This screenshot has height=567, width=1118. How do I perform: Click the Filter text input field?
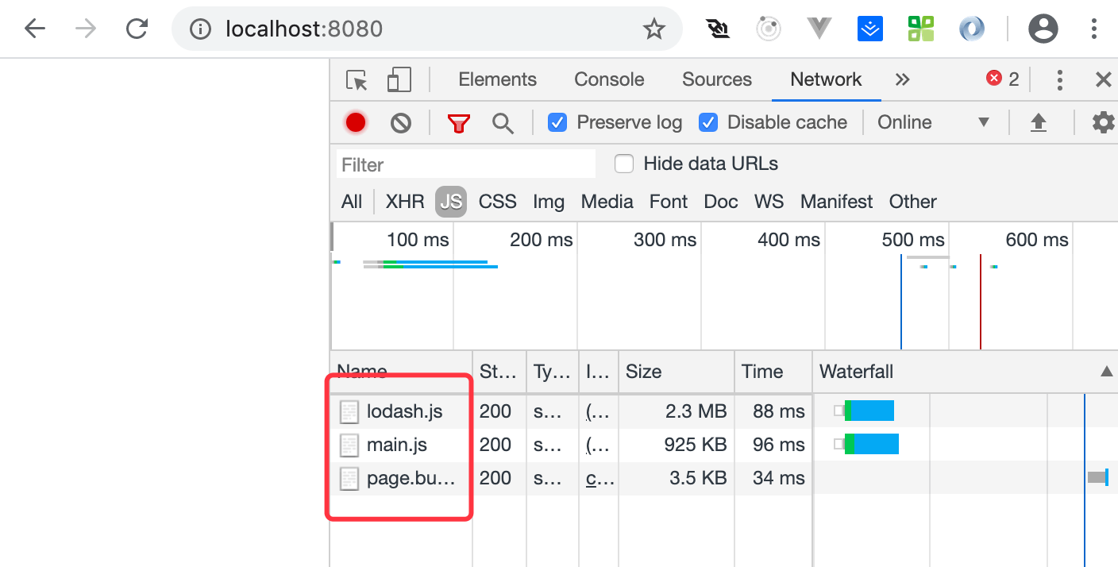465,164
